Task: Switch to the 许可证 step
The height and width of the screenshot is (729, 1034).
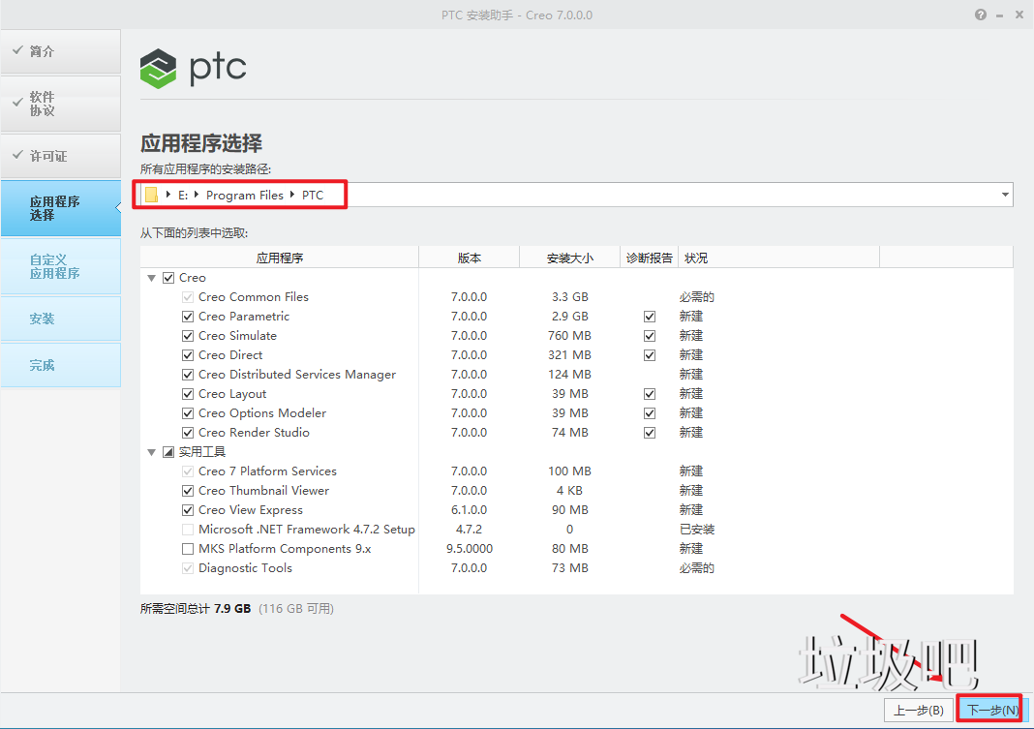Action: point(60,156)
